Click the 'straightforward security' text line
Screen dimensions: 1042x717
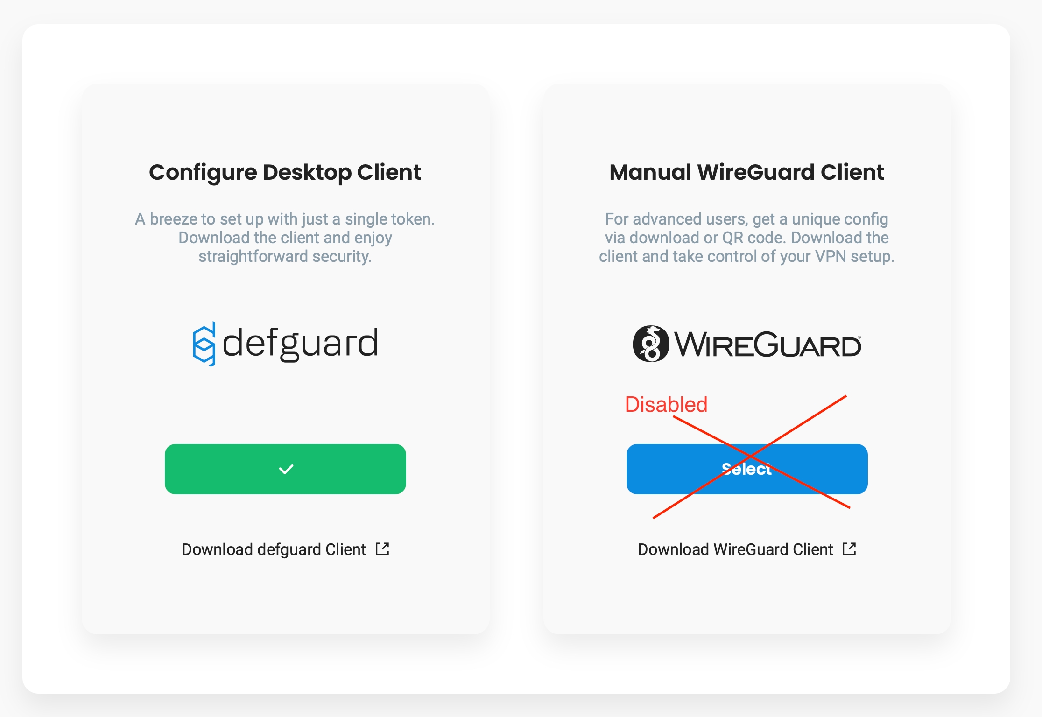tap(285, 256)
